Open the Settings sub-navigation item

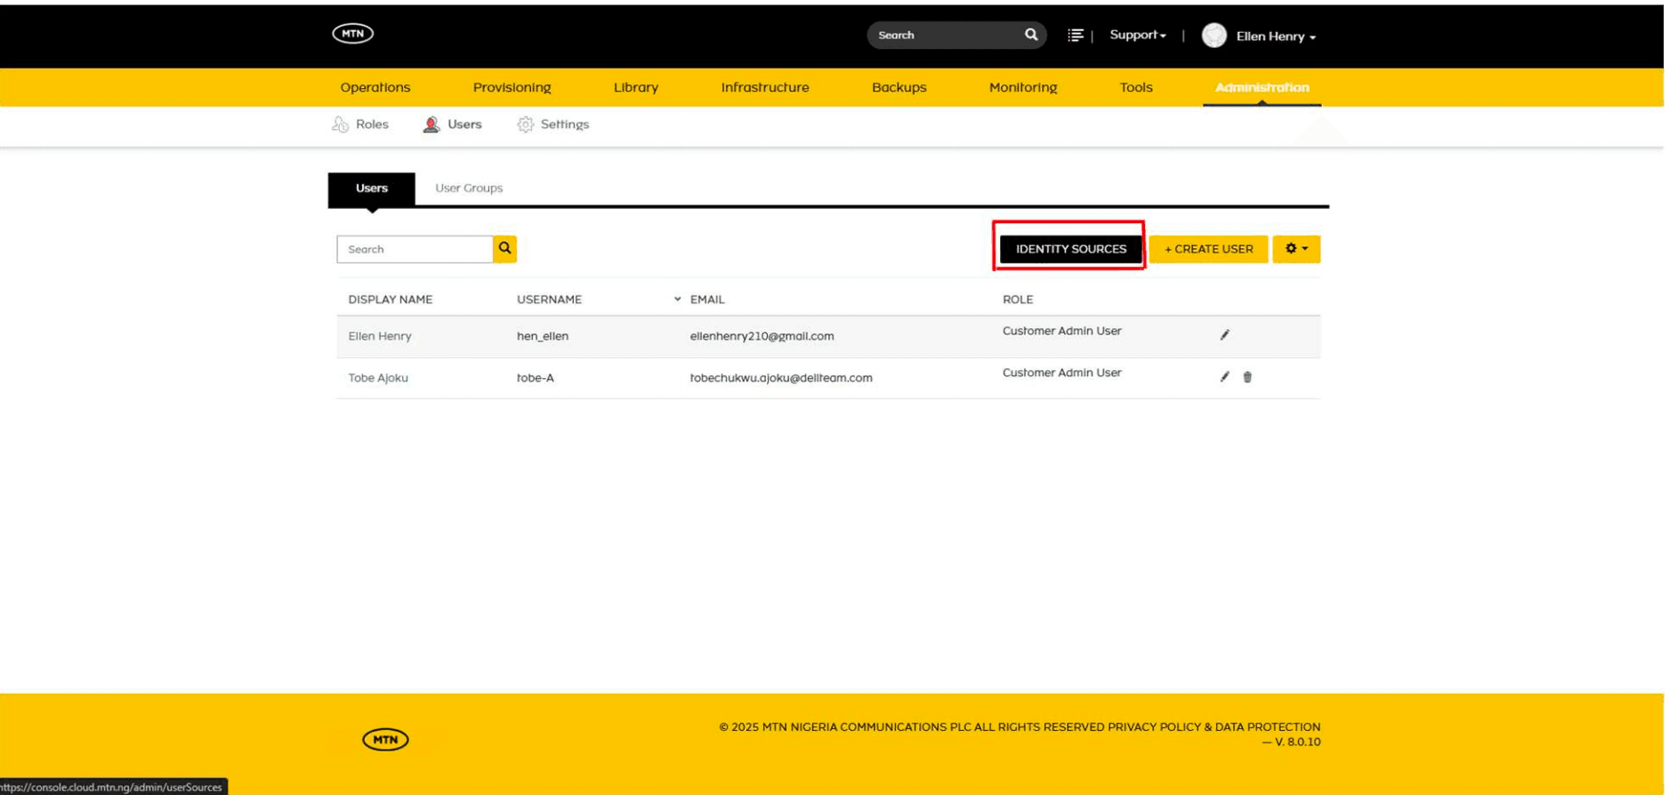[554, 124]
